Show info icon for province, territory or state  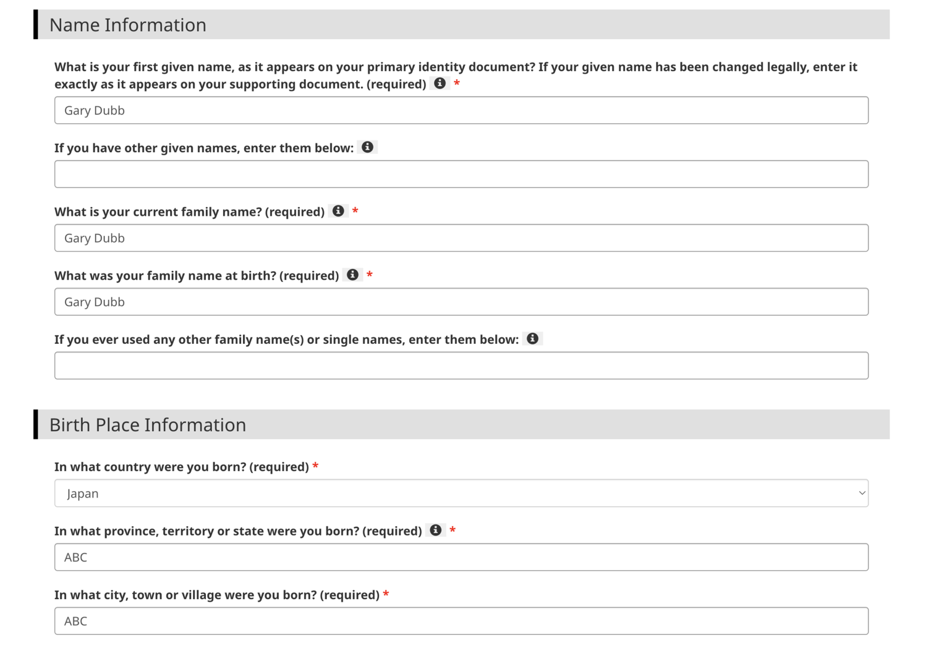(435, 530)
